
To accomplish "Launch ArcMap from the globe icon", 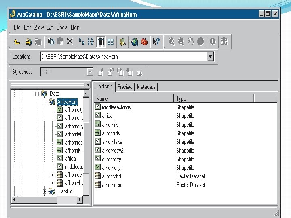I will tap(135, 42).
